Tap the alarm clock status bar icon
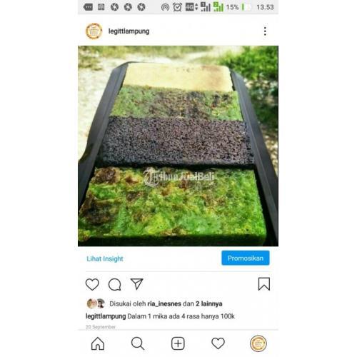Viewport: 357px width, 357px height. click(177, 7)
